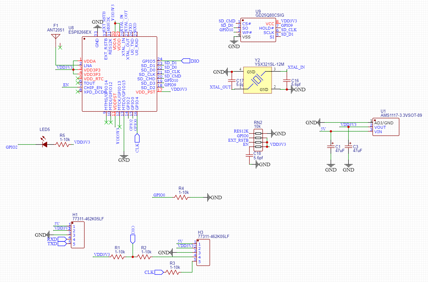Click the EN net label at CHIP_EN pin
Image resolution: width=428 pixels, height=282 pixels.
(x=66, y=85)
